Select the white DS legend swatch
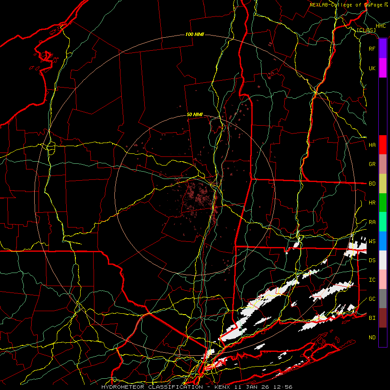 click(x=383, y=260)
